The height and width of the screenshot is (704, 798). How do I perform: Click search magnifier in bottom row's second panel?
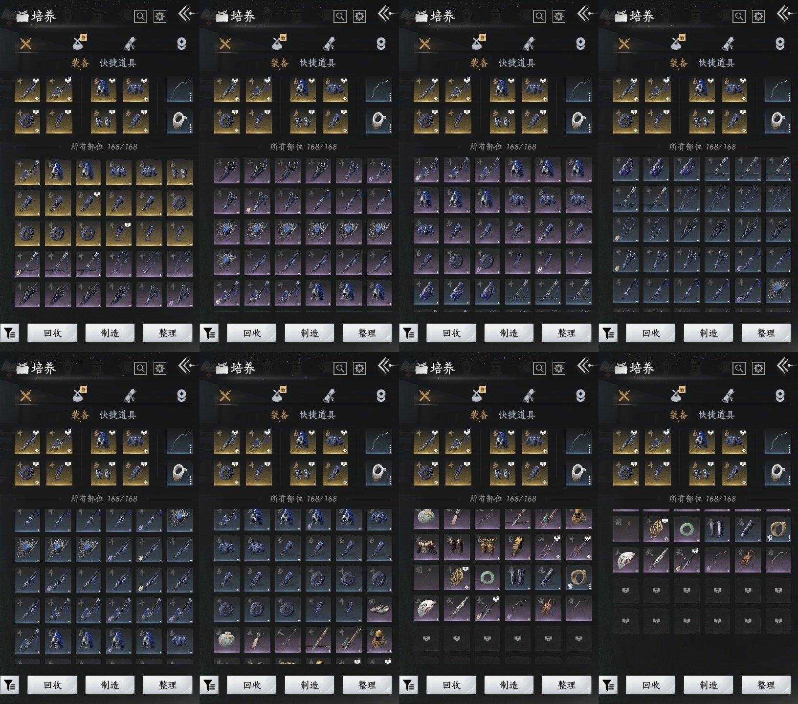coord(340,369)
